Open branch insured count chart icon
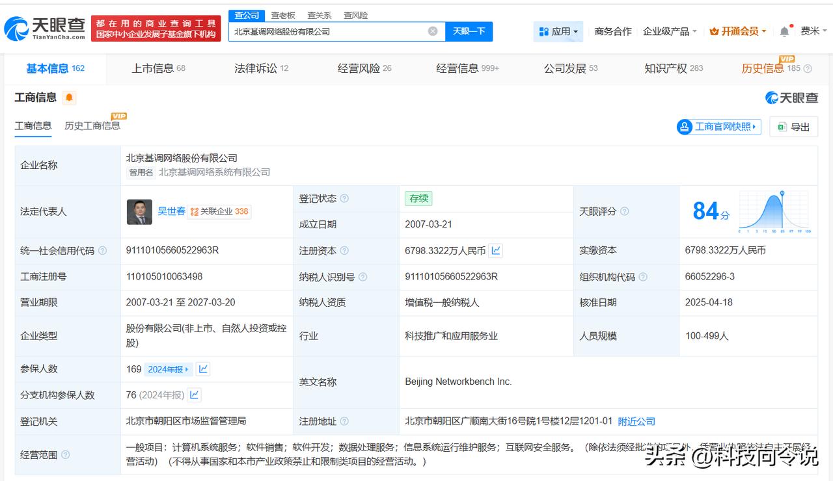The width and height of the screenshot is (833, 481). click(194, 395)
